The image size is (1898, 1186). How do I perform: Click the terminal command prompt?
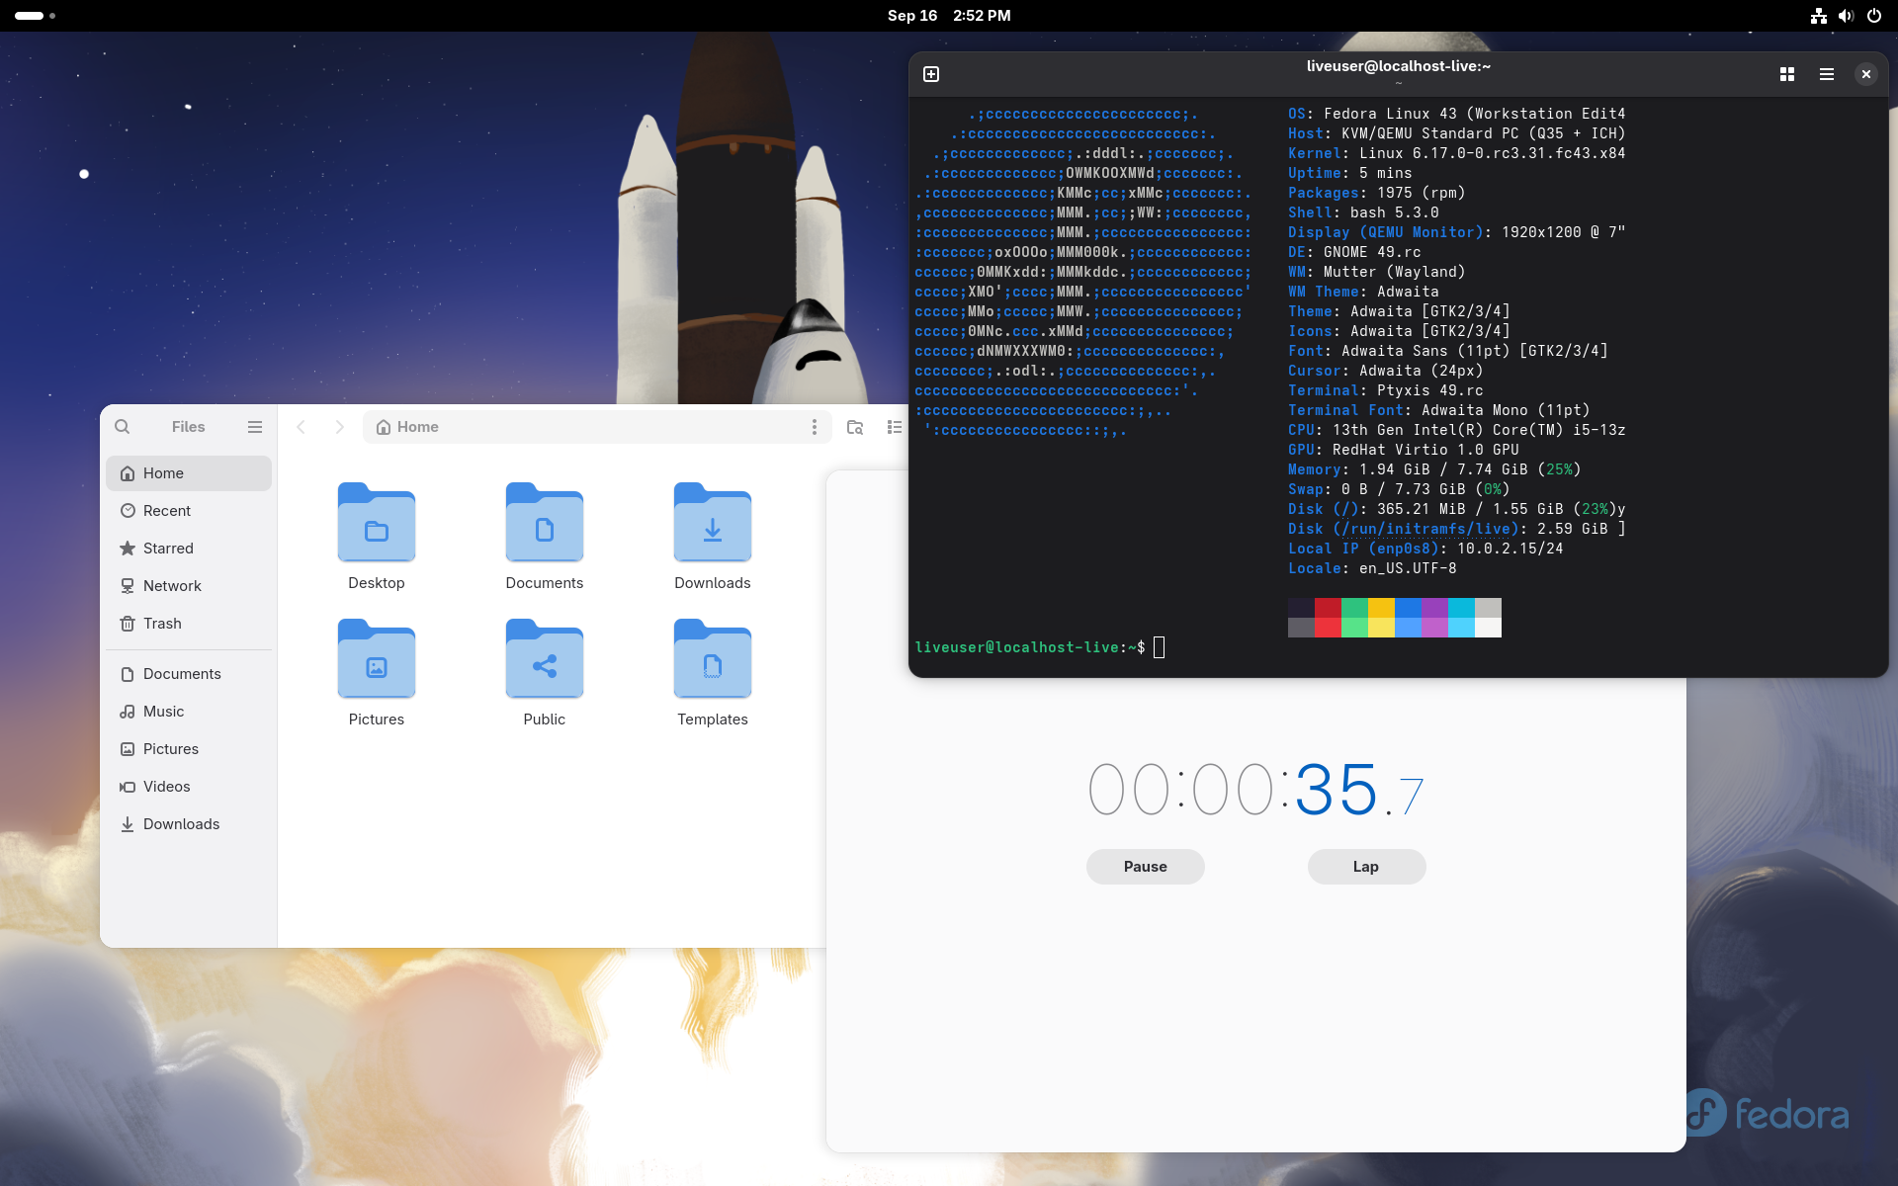tap(1159, 647)
